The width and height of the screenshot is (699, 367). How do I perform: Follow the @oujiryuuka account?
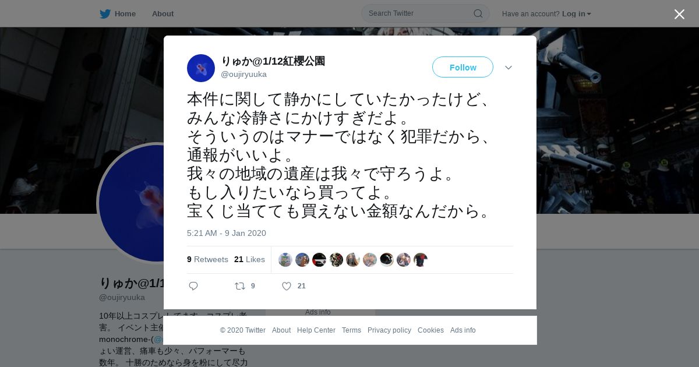(x=463, y=67)
